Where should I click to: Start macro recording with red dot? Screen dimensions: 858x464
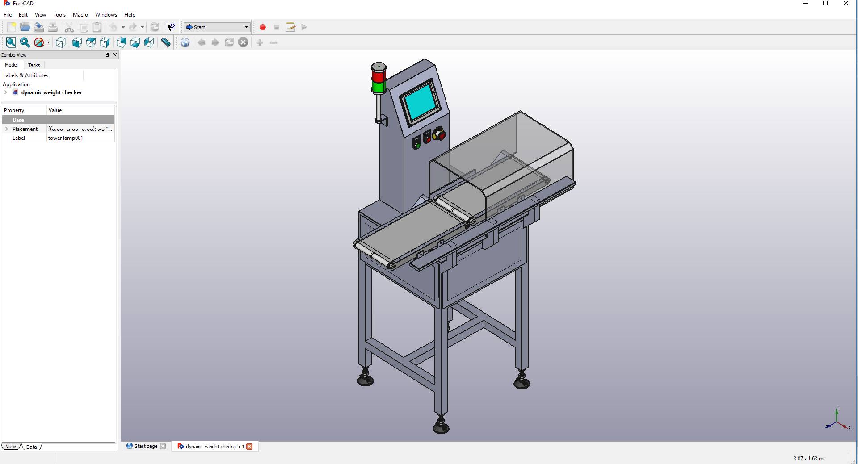pos(263,27)
